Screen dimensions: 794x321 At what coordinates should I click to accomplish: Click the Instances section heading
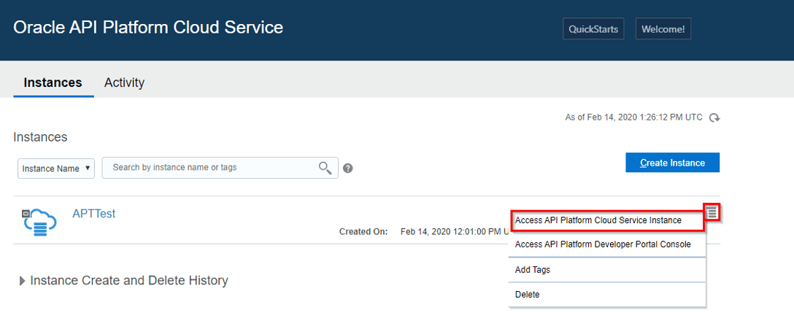click(x=40, y=137)
